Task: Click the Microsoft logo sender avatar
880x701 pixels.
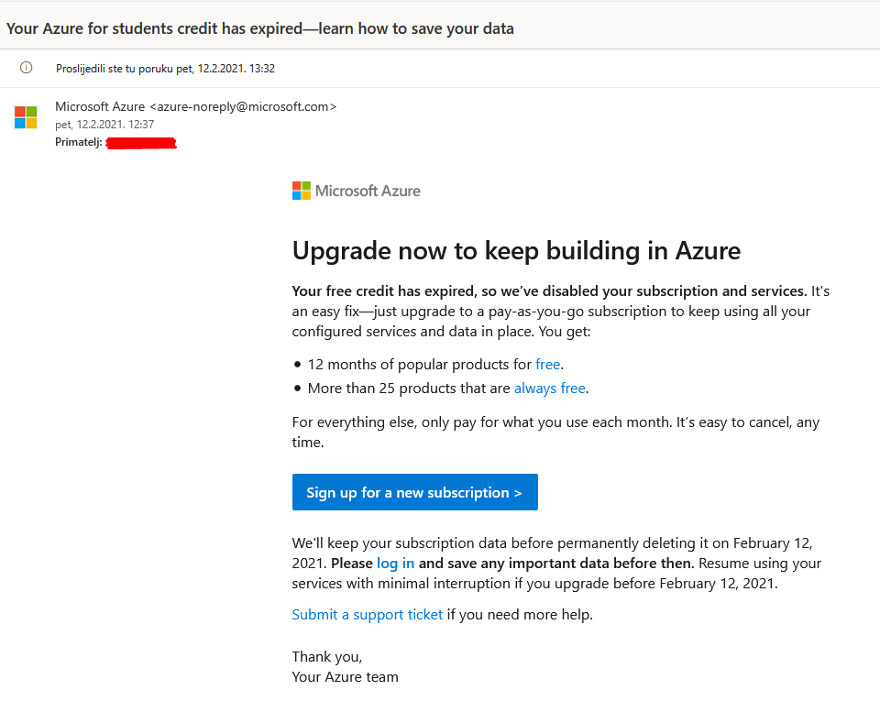Action: point(26,118)
